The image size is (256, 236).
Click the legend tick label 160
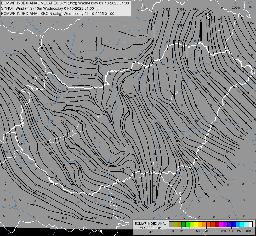pyautogui.click(x=231, y=231)
